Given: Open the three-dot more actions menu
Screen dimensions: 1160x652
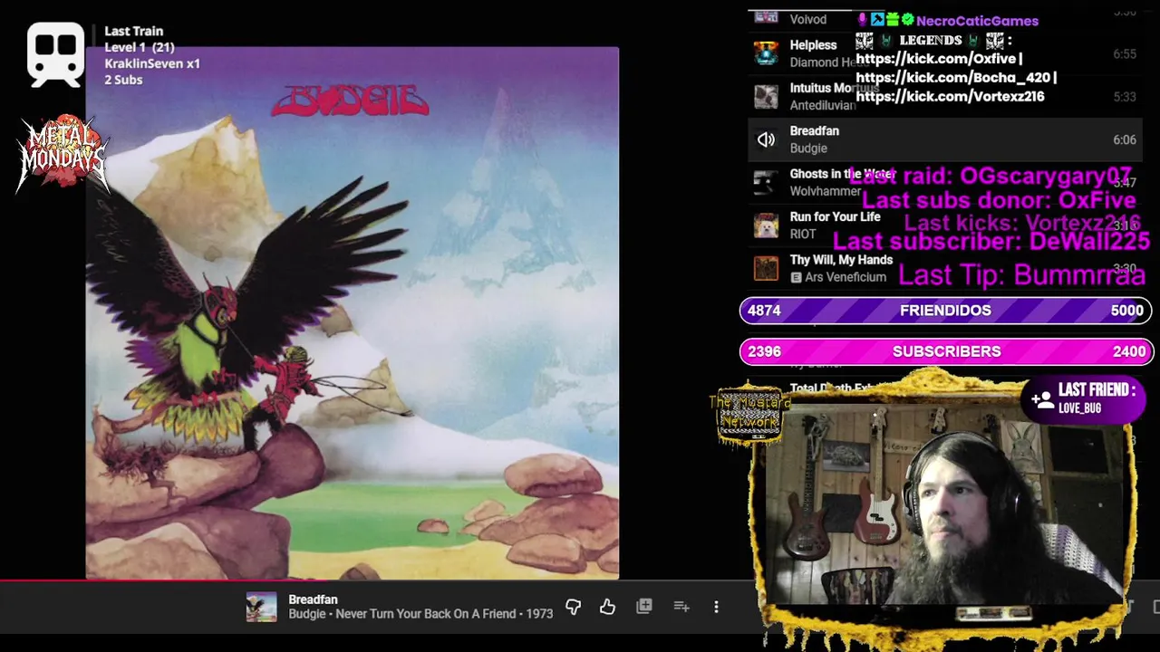Looking at the screenshot, I should pyautogui.click(x=716, y=607).
